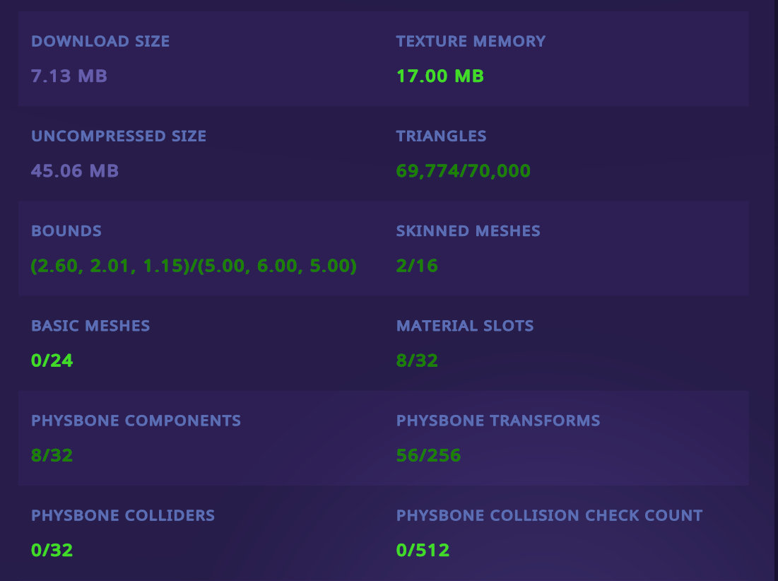This screenshot has width=778, height=581.
Task: Select the 0/512 collision check count value
Action: [423, 550]
